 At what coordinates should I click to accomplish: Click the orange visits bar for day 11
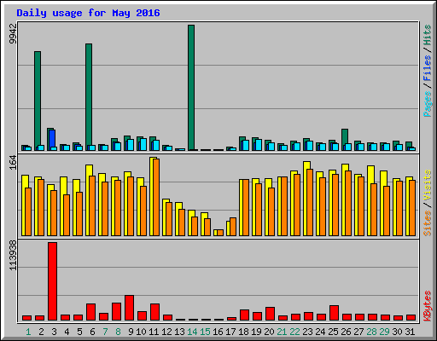(156, 197)
